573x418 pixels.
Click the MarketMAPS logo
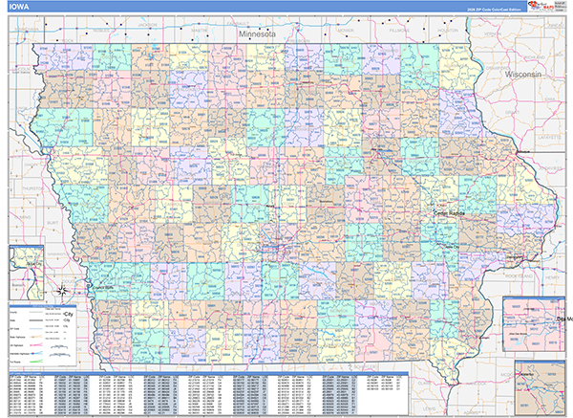click(541, 7)
